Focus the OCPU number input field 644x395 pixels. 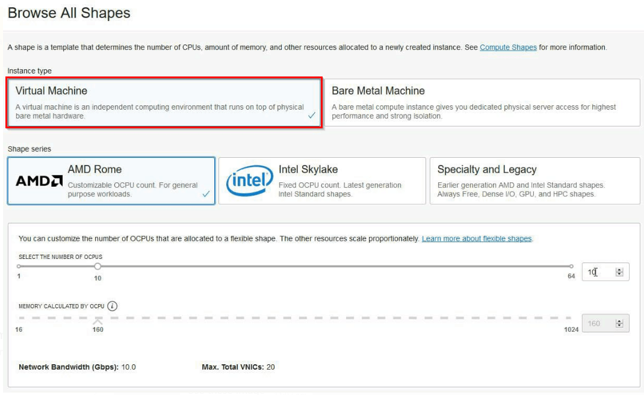(x=599, y=272)
